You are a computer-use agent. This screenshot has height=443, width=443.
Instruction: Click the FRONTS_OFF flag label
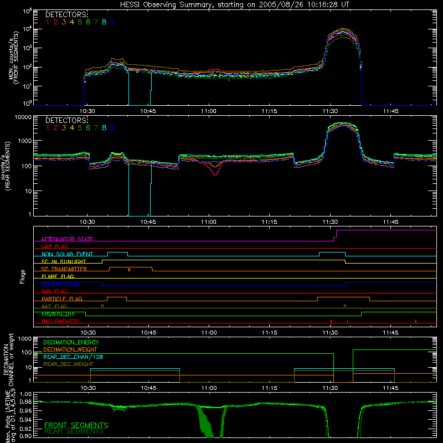(58, 314)
